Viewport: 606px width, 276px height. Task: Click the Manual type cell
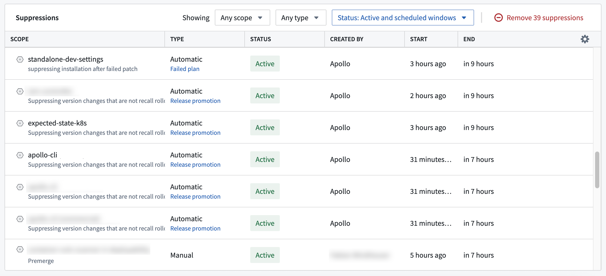pos(182,255)
